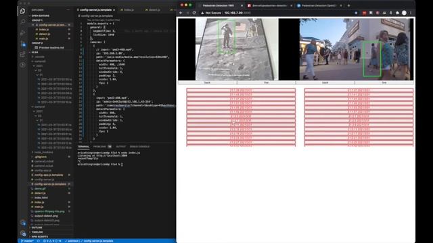This screenshot has height=243, width=433.
Task: Select the DEBUG CONSOLE panel tab
Action: click(x=139, y=146)
